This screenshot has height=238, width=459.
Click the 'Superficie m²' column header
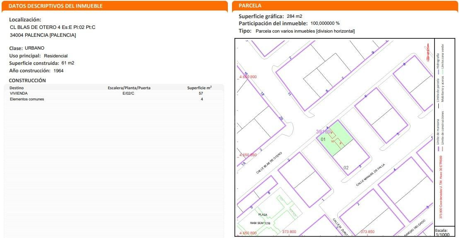tap(199, 88)
